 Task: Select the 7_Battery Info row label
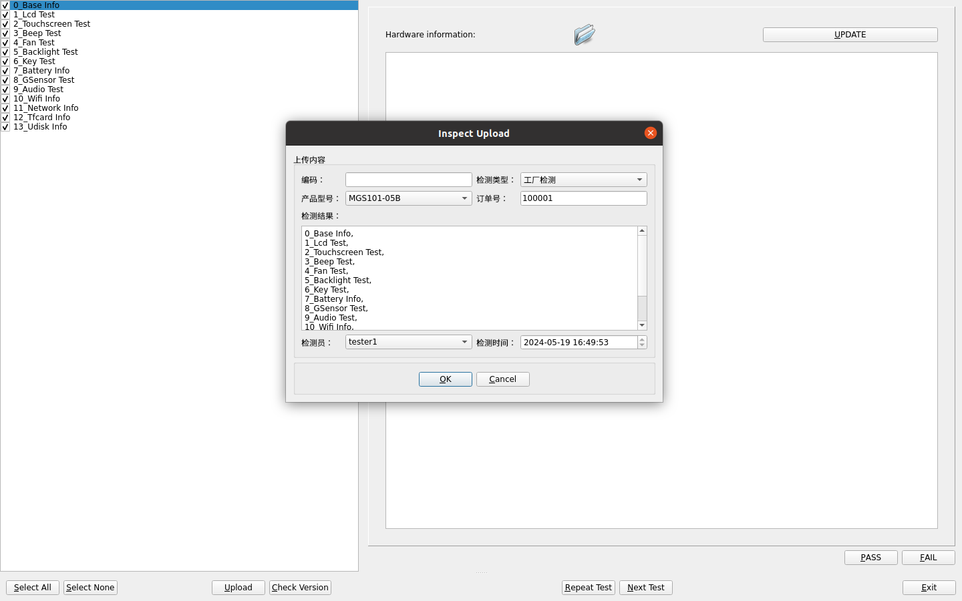click(x=41, y=71)
